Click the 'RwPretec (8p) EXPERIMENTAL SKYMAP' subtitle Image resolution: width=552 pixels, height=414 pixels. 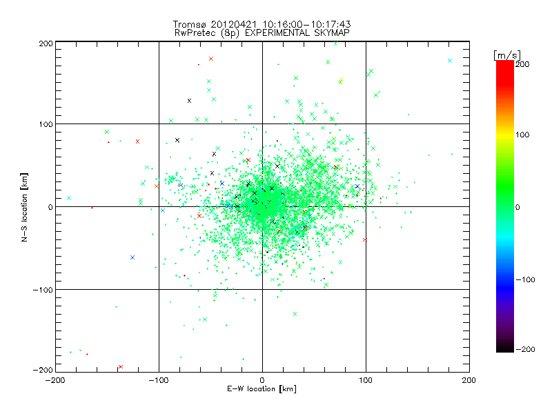(262, 33)
